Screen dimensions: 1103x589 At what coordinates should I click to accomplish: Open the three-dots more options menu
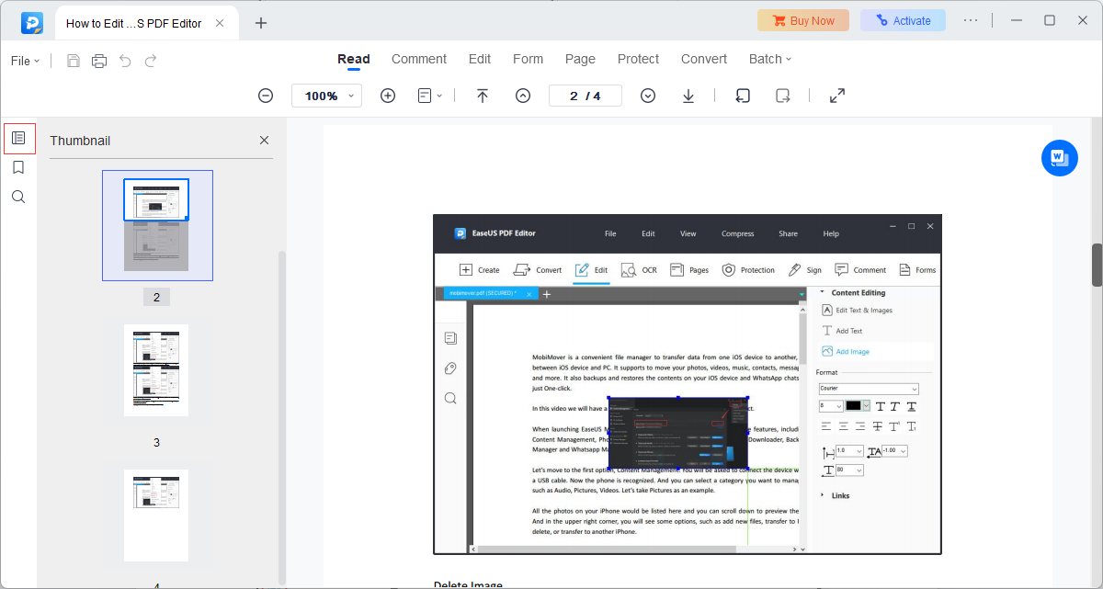click(971, 20)
